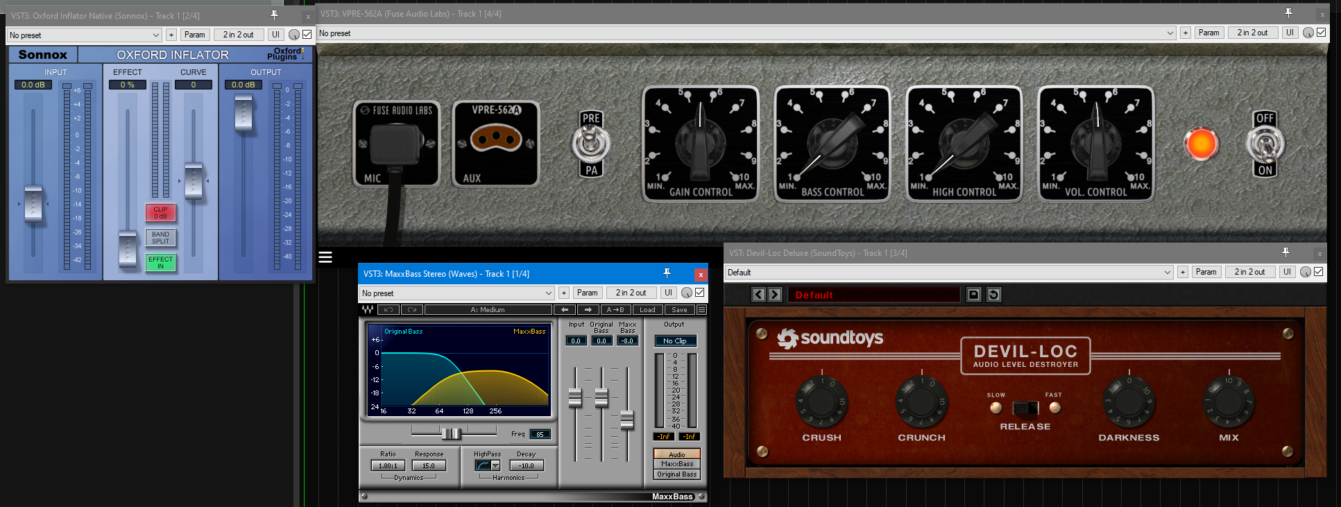Click the wet/dry mix knob in MaxxBass header
The width and height of the screenshot is (1341, 507).
pyautogui.click(x=687, y=293)
